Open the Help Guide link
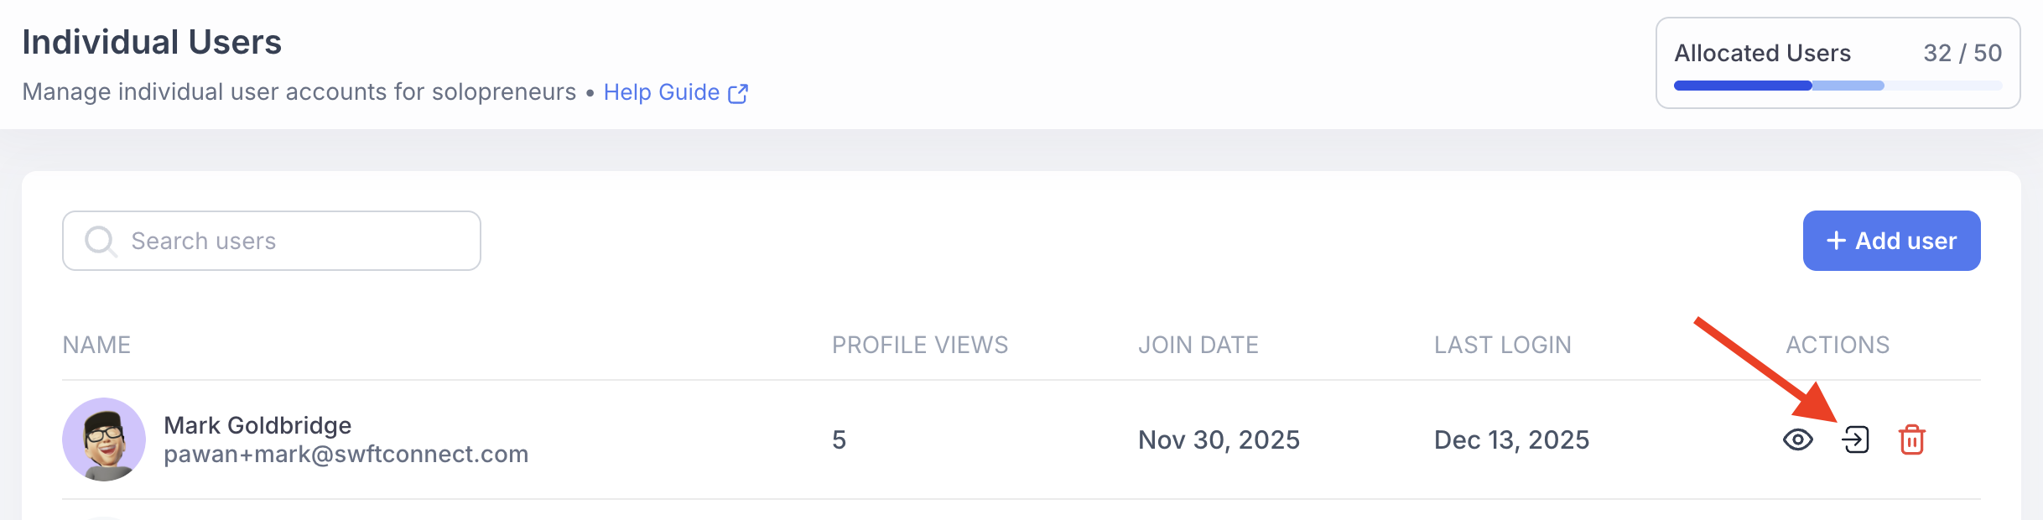Viewport: 2043px width, 520px height. [661, 92]
